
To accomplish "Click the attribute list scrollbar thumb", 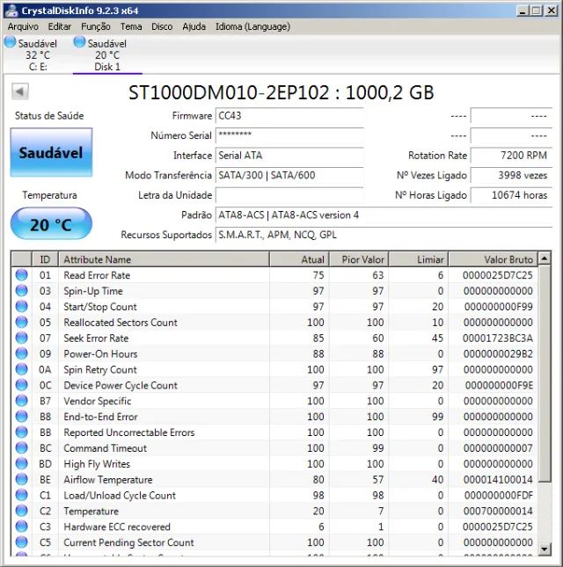I will (x=545, y=374).
